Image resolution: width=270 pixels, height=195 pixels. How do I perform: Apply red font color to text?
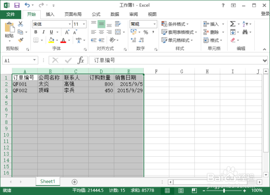pos(63,40)
